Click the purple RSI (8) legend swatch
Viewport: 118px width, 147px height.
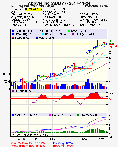[13, 91]
